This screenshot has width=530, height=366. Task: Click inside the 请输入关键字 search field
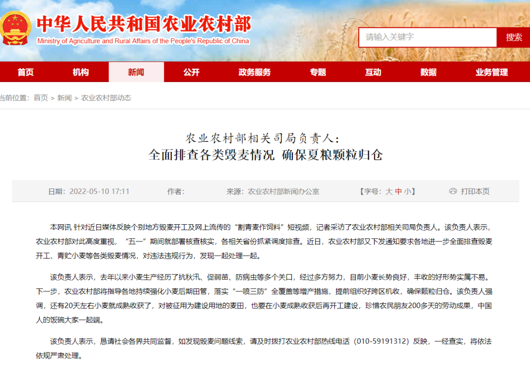click(x=427, y=37)
